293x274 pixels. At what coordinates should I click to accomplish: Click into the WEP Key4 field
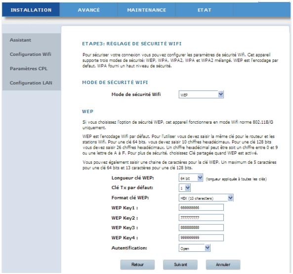tap(201, 238)
